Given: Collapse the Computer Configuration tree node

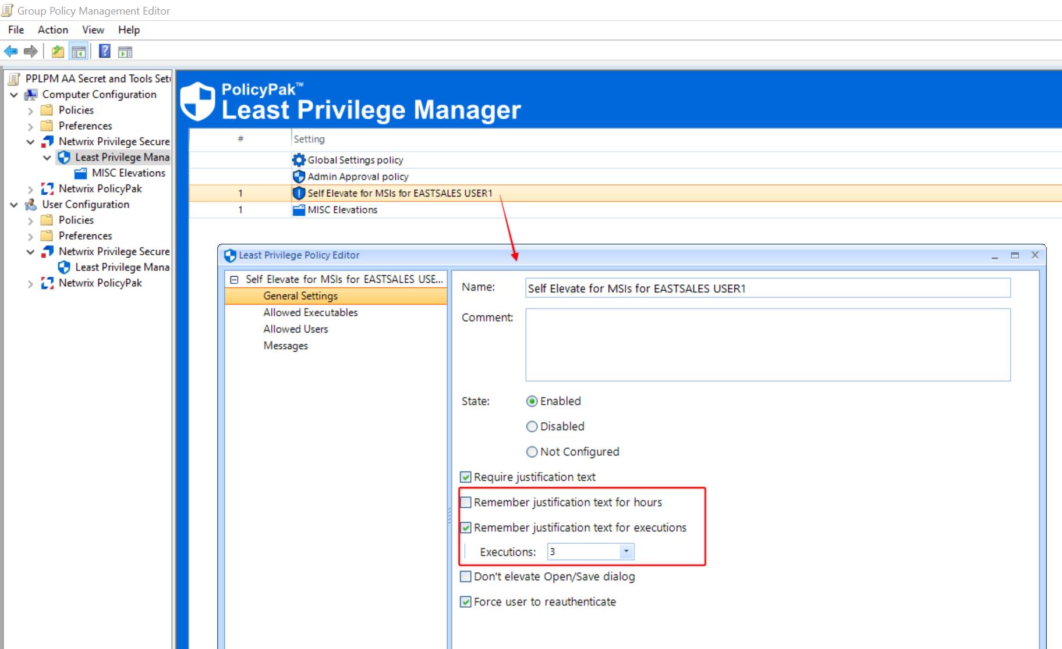Looking at the screenshot, I should [14, 94].
